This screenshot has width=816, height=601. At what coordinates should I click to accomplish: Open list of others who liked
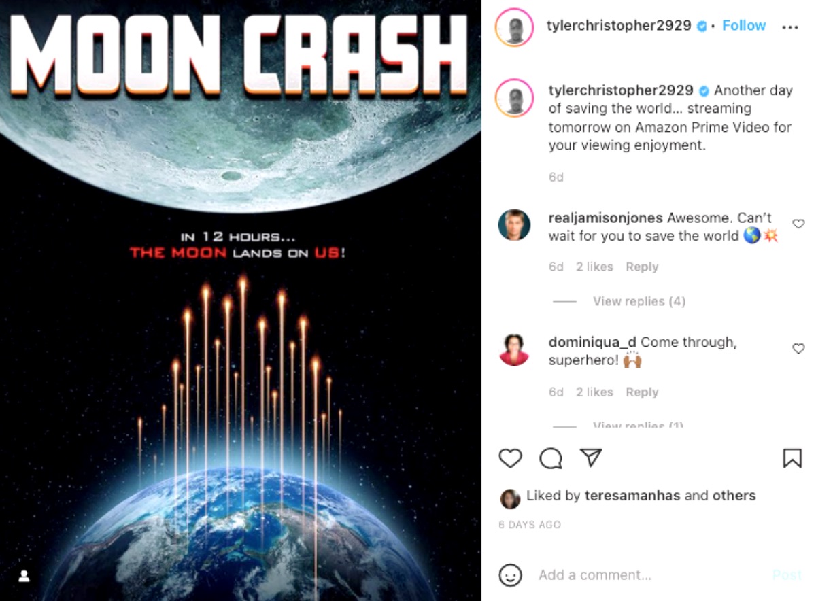734,496
